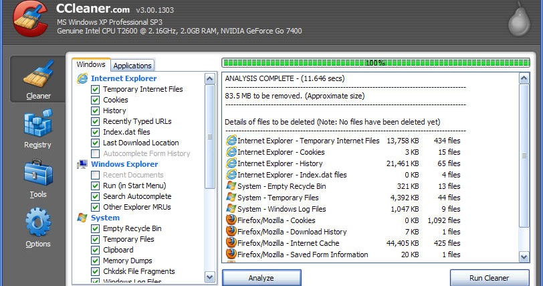This screenshot has width=543, height=286.
Task: Uncheck the IE Cookies checkbox
Action: tap(95, 100)
